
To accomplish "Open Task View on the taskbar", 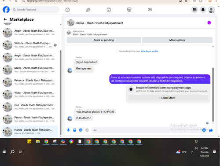I will pos(21,152).
